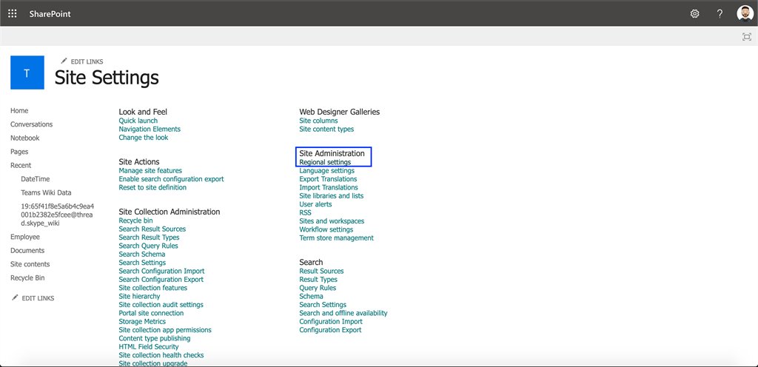Image resolution: width=758 pixels, height=367 pixels.
Task: Open Configuration Export under Search
Action: pyautogui.click(x=330, y=330)
